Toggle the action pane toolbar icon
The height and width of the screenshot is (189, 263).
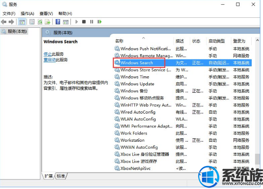pyautogui.click(x=66, y=22)
